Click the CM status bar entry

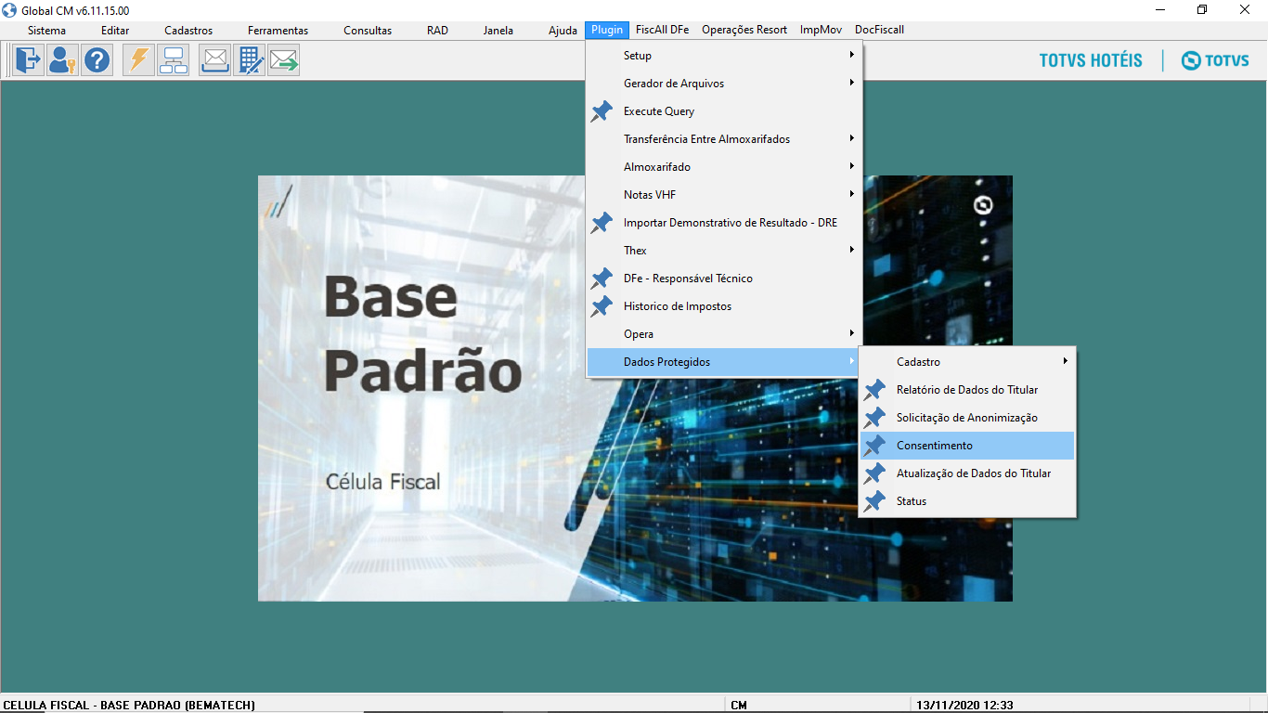pos(739,706)
